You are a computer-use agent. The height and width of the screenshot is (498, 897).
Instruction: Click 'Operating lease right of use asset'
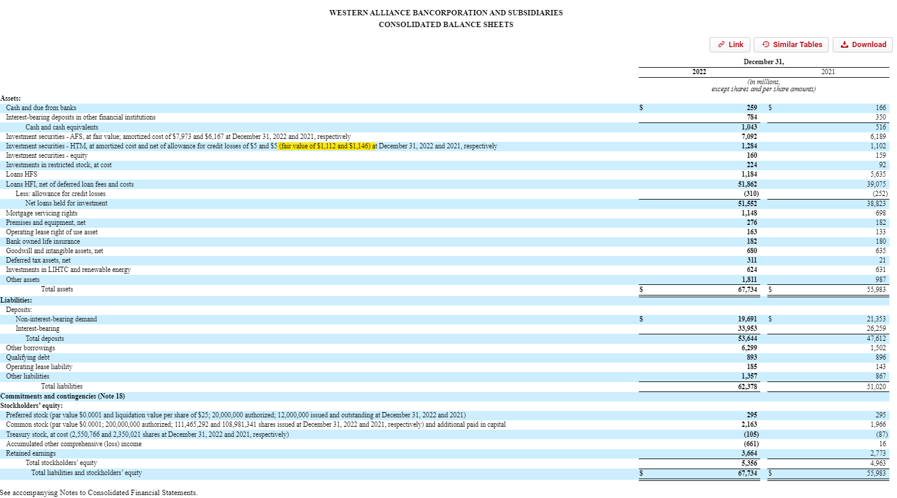tap(52, 232)
